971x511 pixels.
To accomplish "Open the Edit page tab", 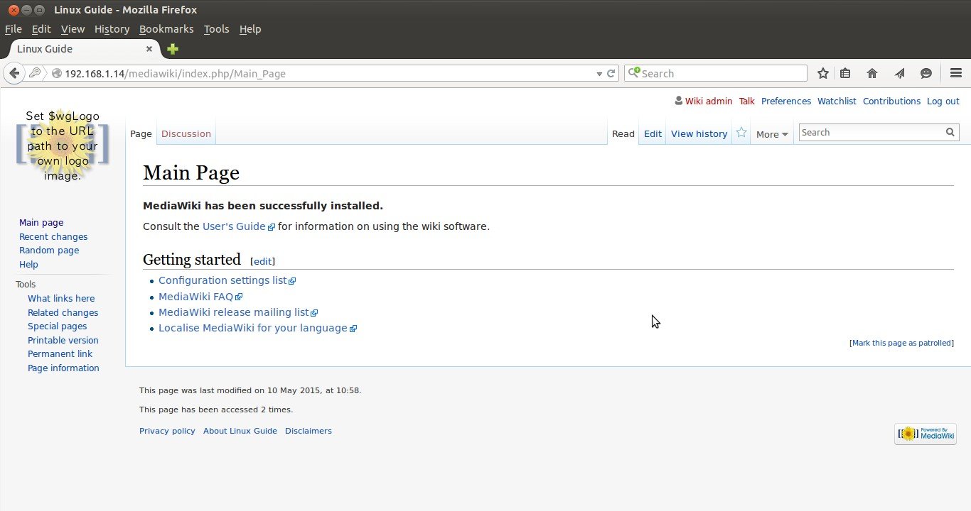I will [x=653, y=133].
